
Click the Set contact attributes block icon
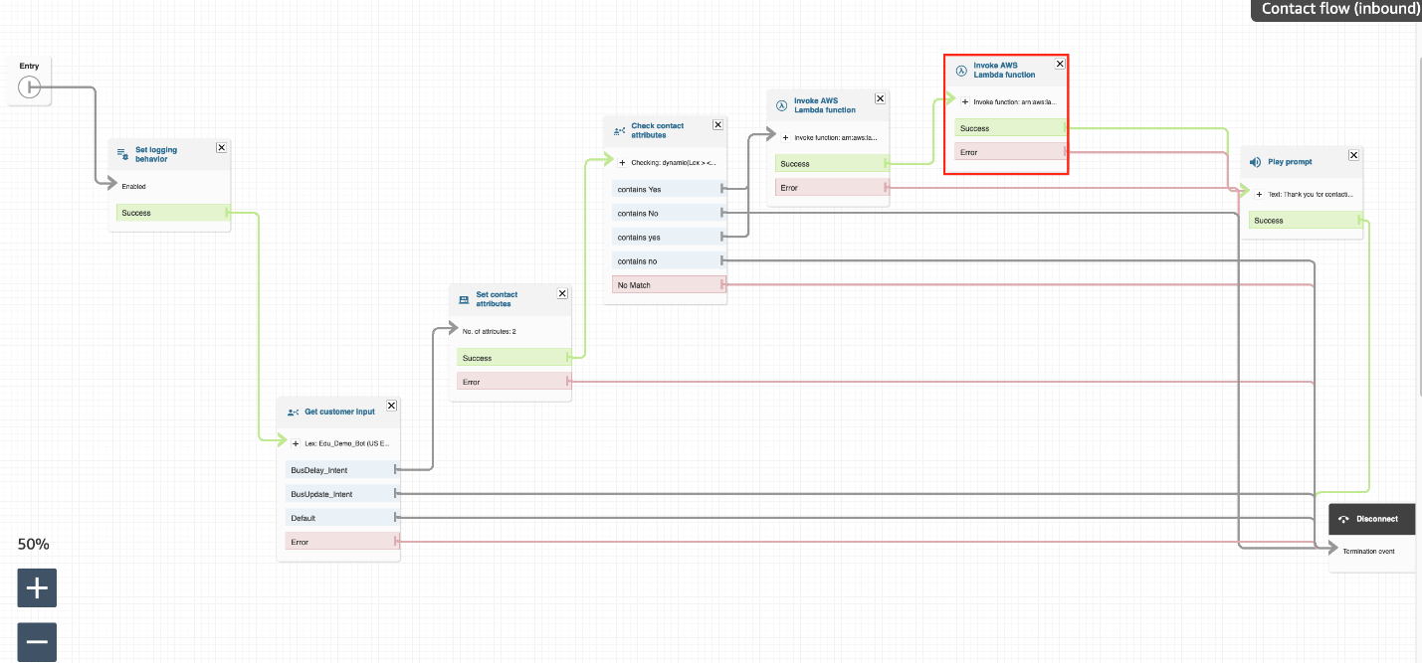click(x=464, y=299)
